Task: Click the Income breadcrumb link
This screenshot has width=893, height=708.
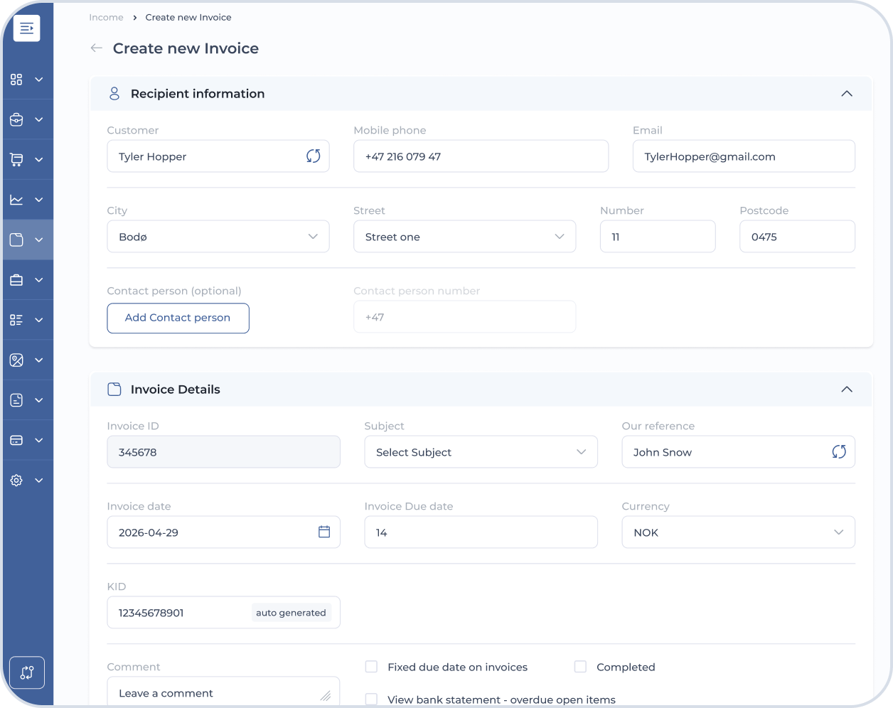Action: pyautogui.click(x=106, y=17)
